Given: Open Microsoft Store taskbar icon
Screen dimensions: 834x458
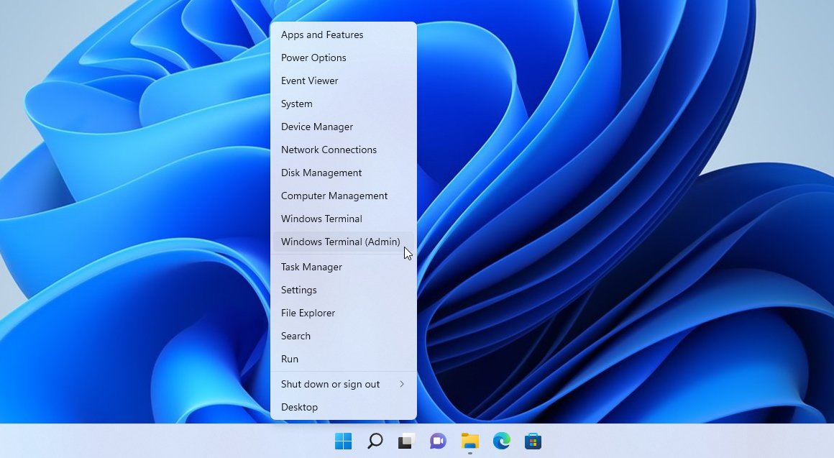Looking at the screenshot, I should pyautogui.click(x=533, y=441).
